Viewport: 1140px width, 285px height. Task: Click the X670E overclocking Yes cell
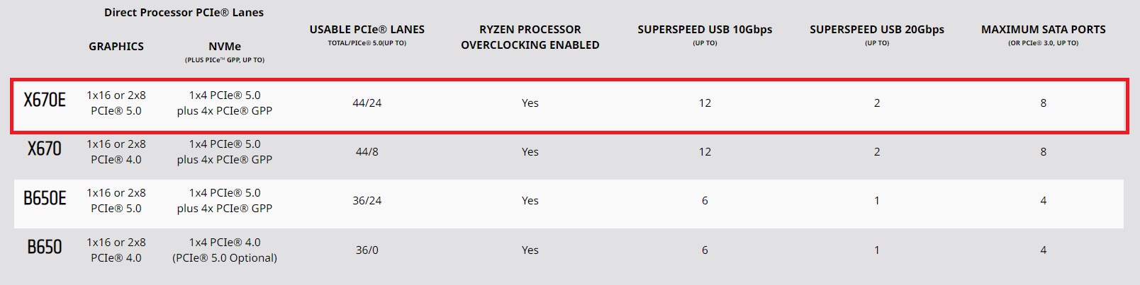[530, 103]
